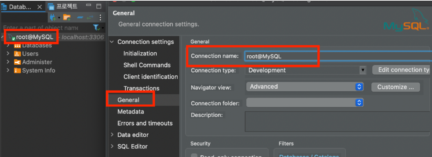
Task: Open the new database connection plug icon
Action: (x=53, y=17)
